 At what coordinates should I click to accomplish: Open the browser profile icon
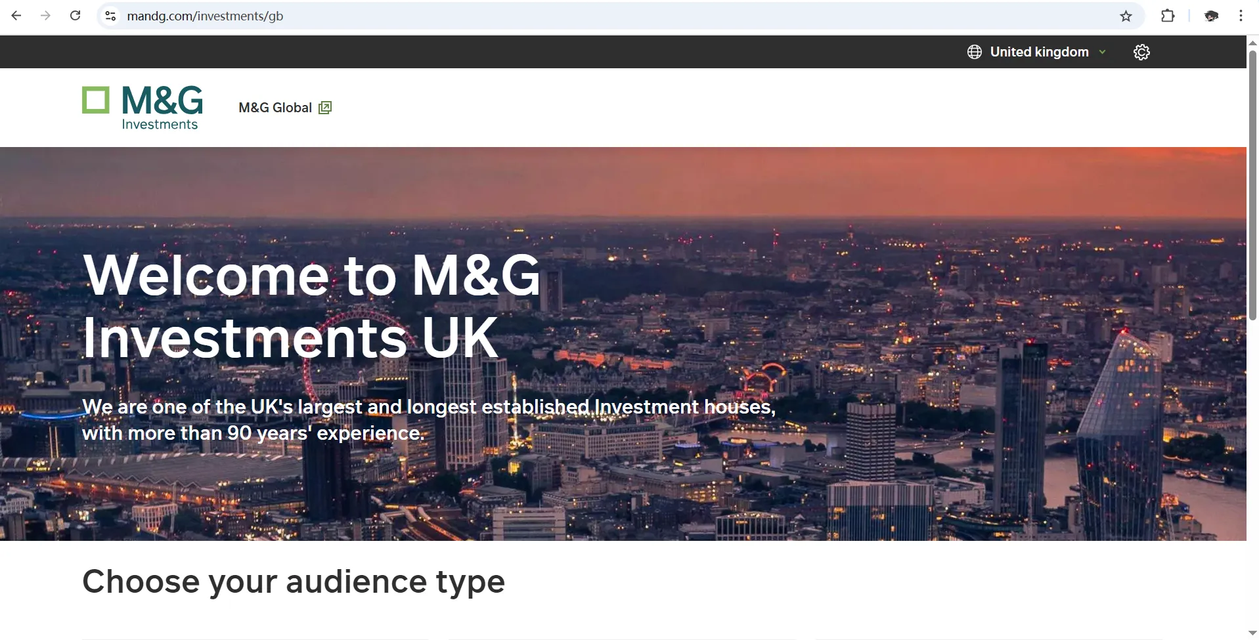coord(1212,16)
